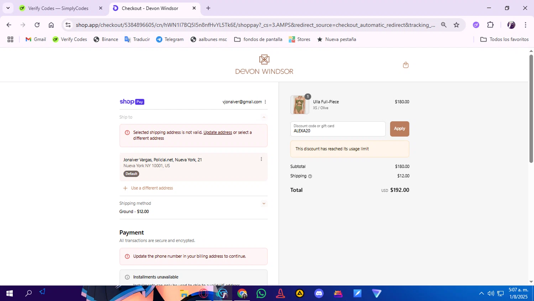Open WhatsApp from the taskbar
534x301 pixels.
coord(261,294)
